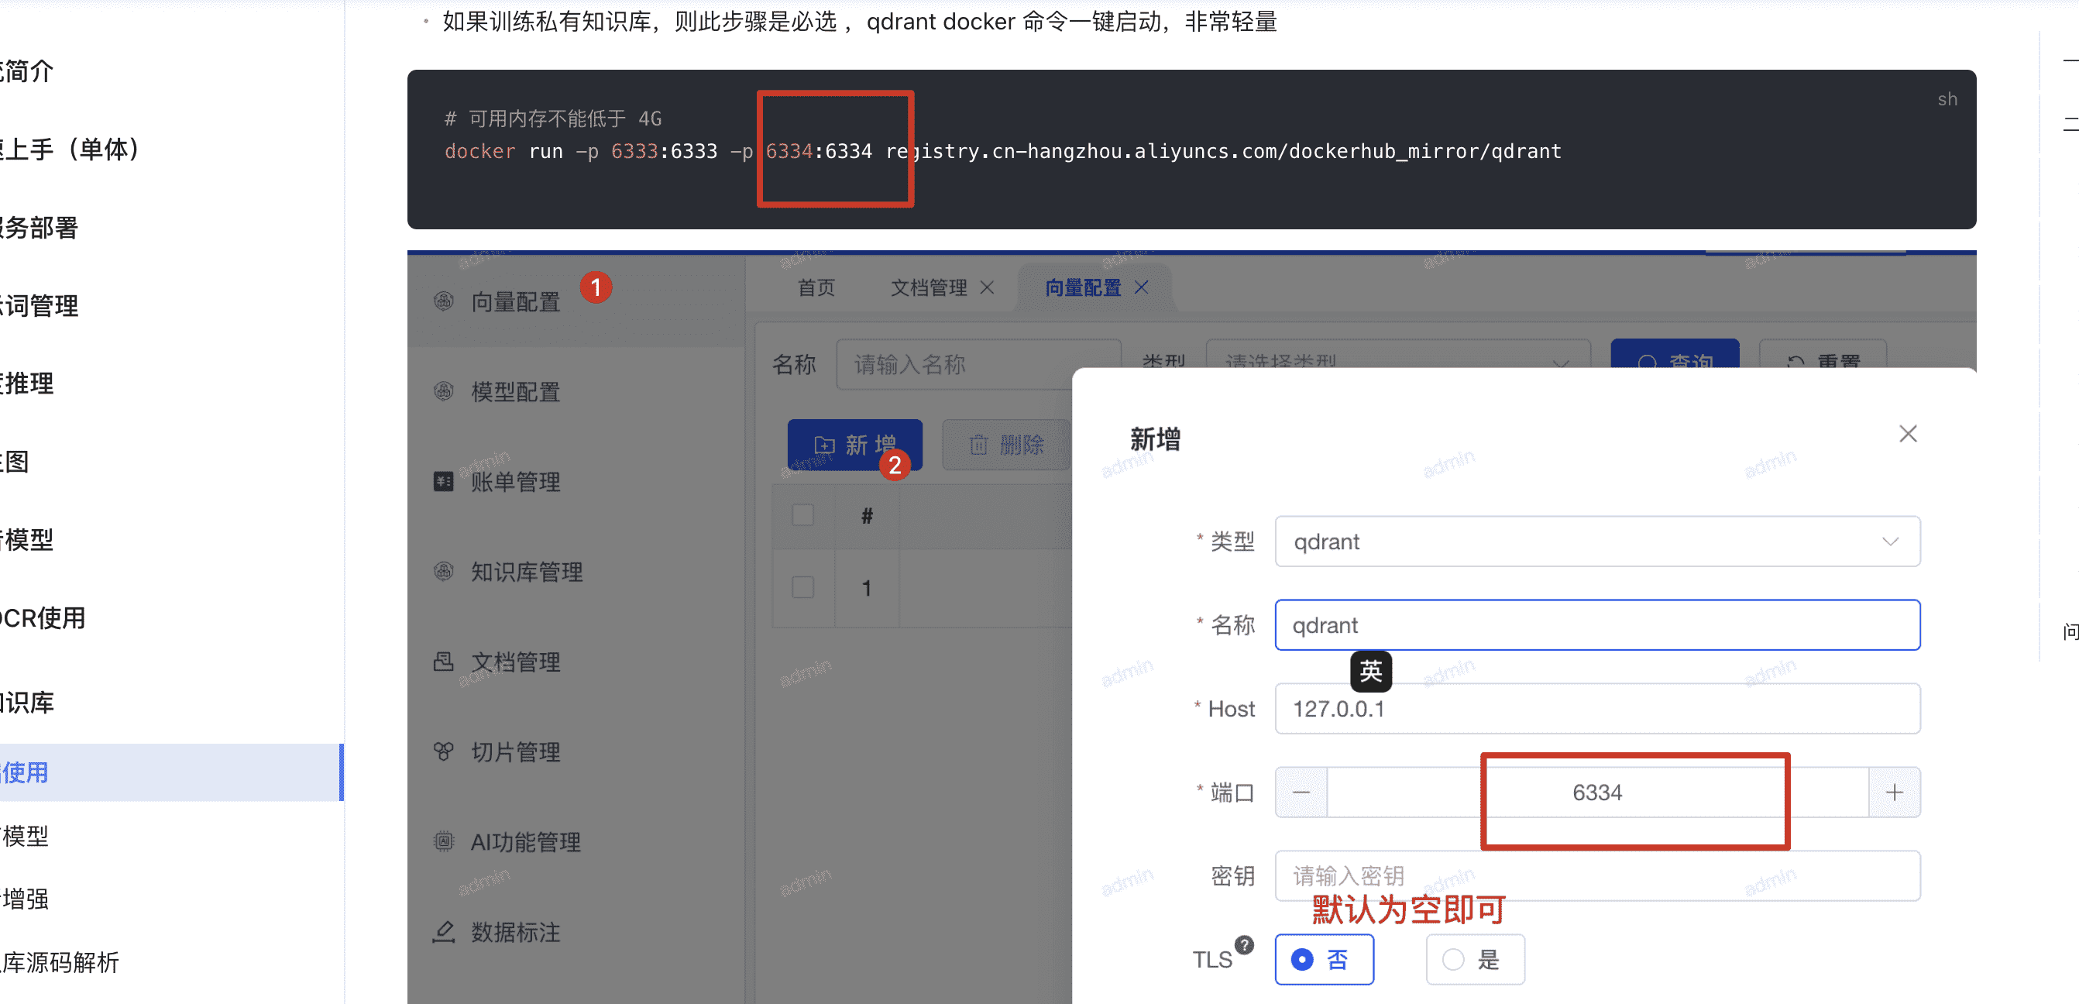Click the 新增 button to add entry
This screenshot has width=2079, height=1004.
tap(854, 445)
